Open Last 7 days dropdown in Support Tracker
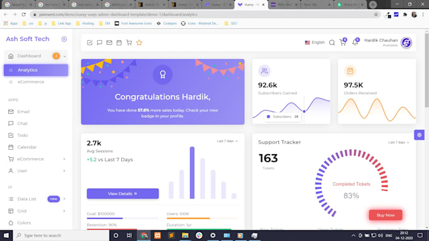This screenshot has width=429, height=241. (399, 142)
